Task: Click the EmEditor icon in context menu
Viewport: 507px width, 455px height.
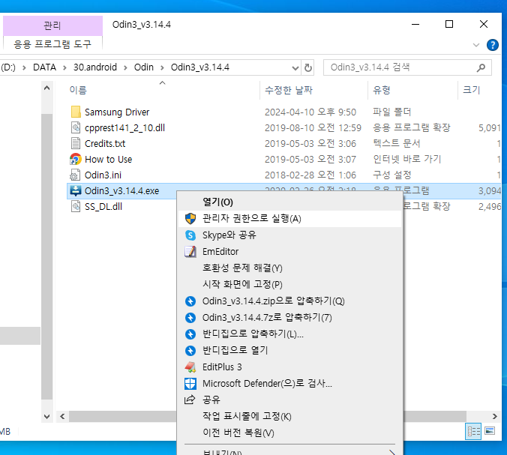Action: (x=190, y=251)
